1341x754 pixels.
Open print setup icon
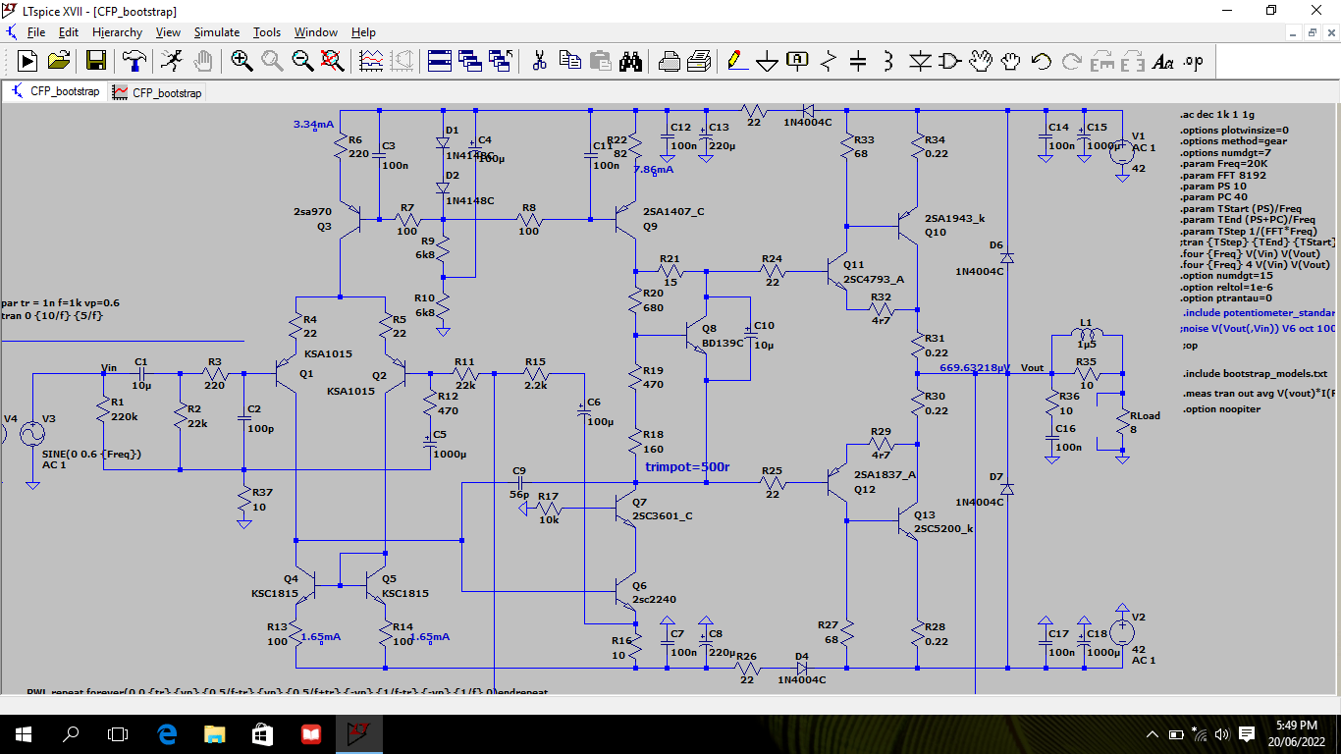699,61
